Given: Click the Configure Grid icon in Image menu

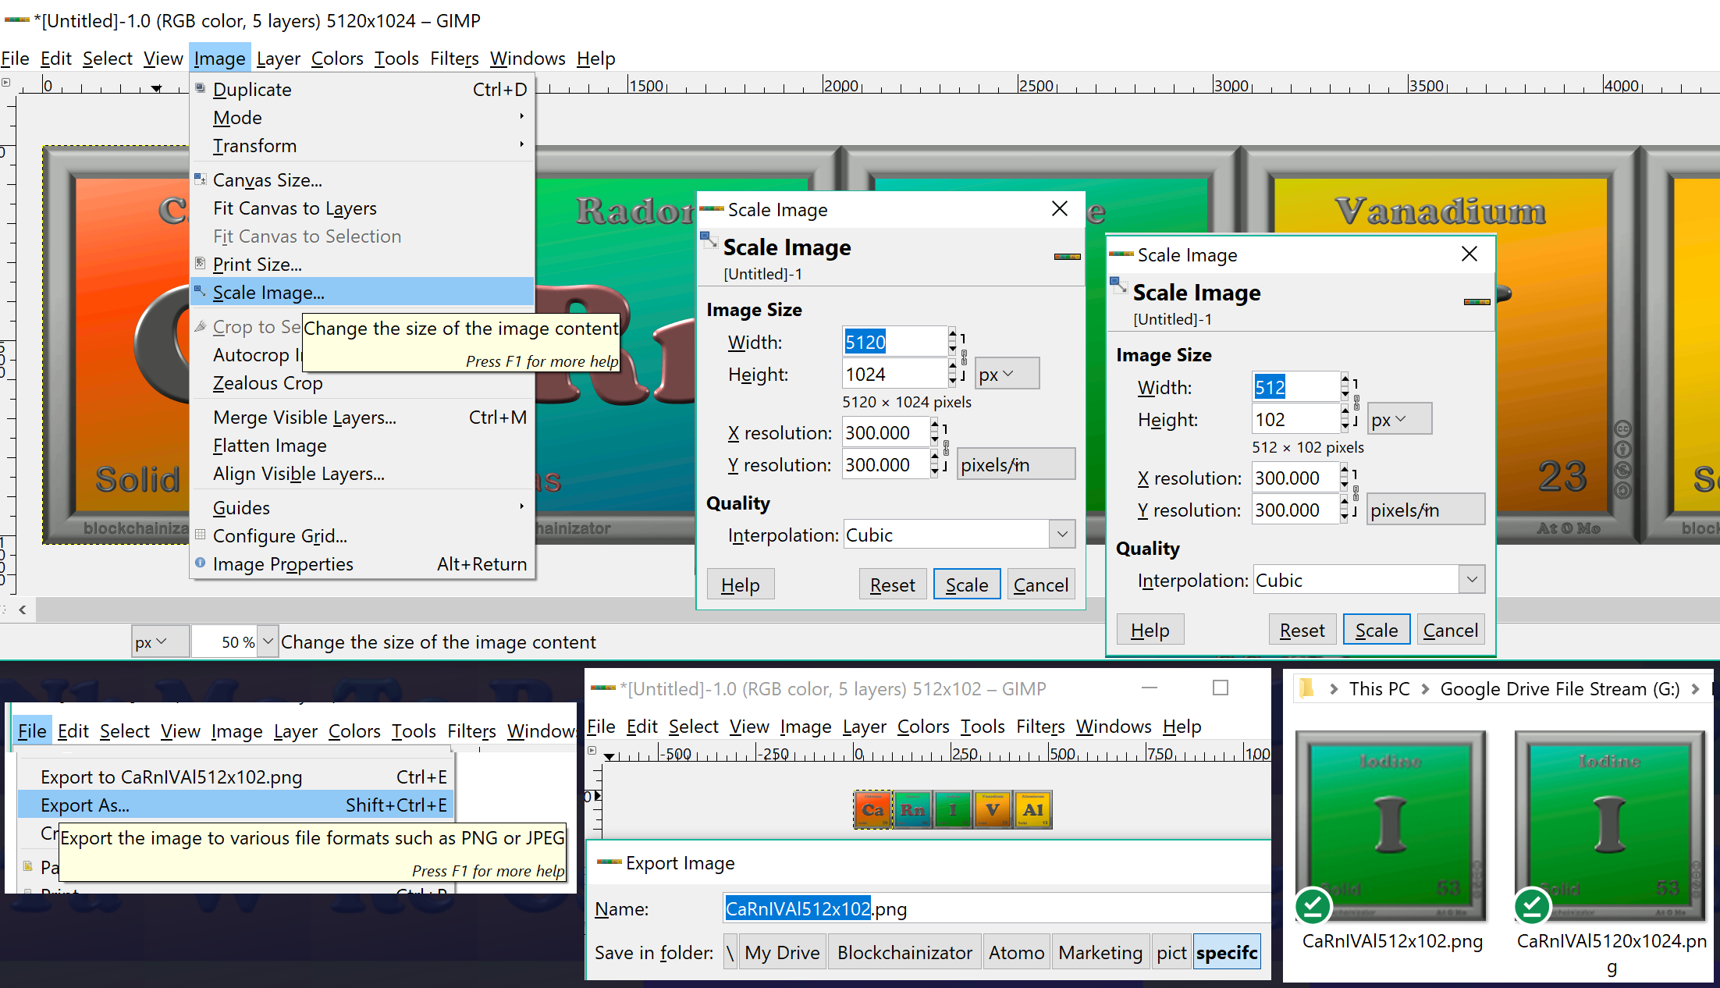Looking at the screenshot, I should [201, 535].
